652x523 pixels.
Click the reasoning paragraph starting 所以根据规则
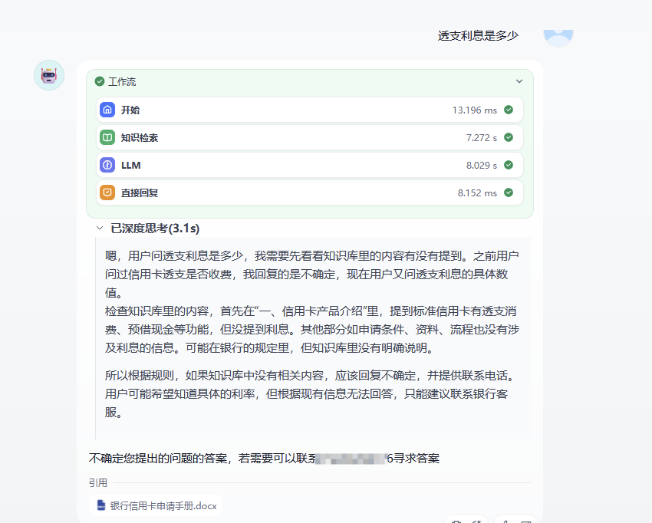(311, 394)
